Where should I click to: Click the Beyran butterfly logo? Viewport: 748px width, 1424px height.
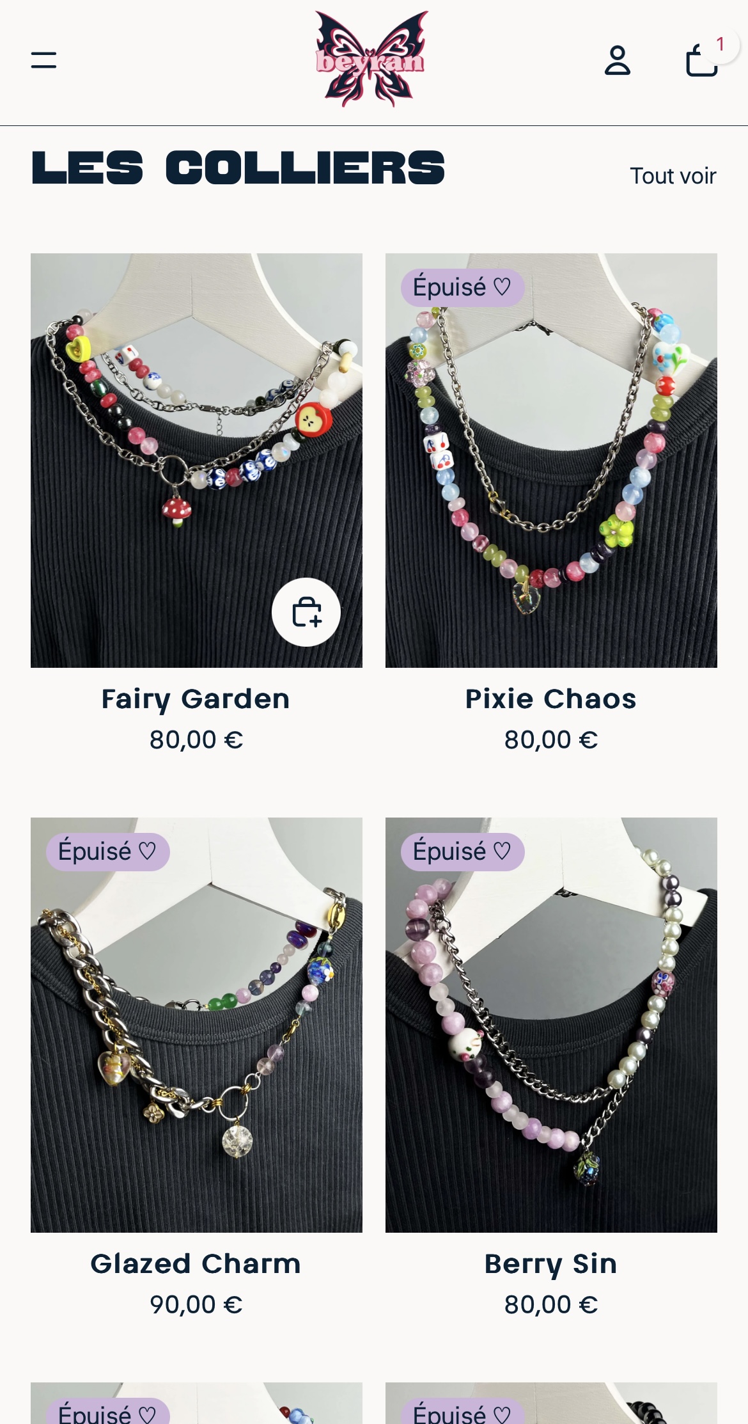[371, 58]
